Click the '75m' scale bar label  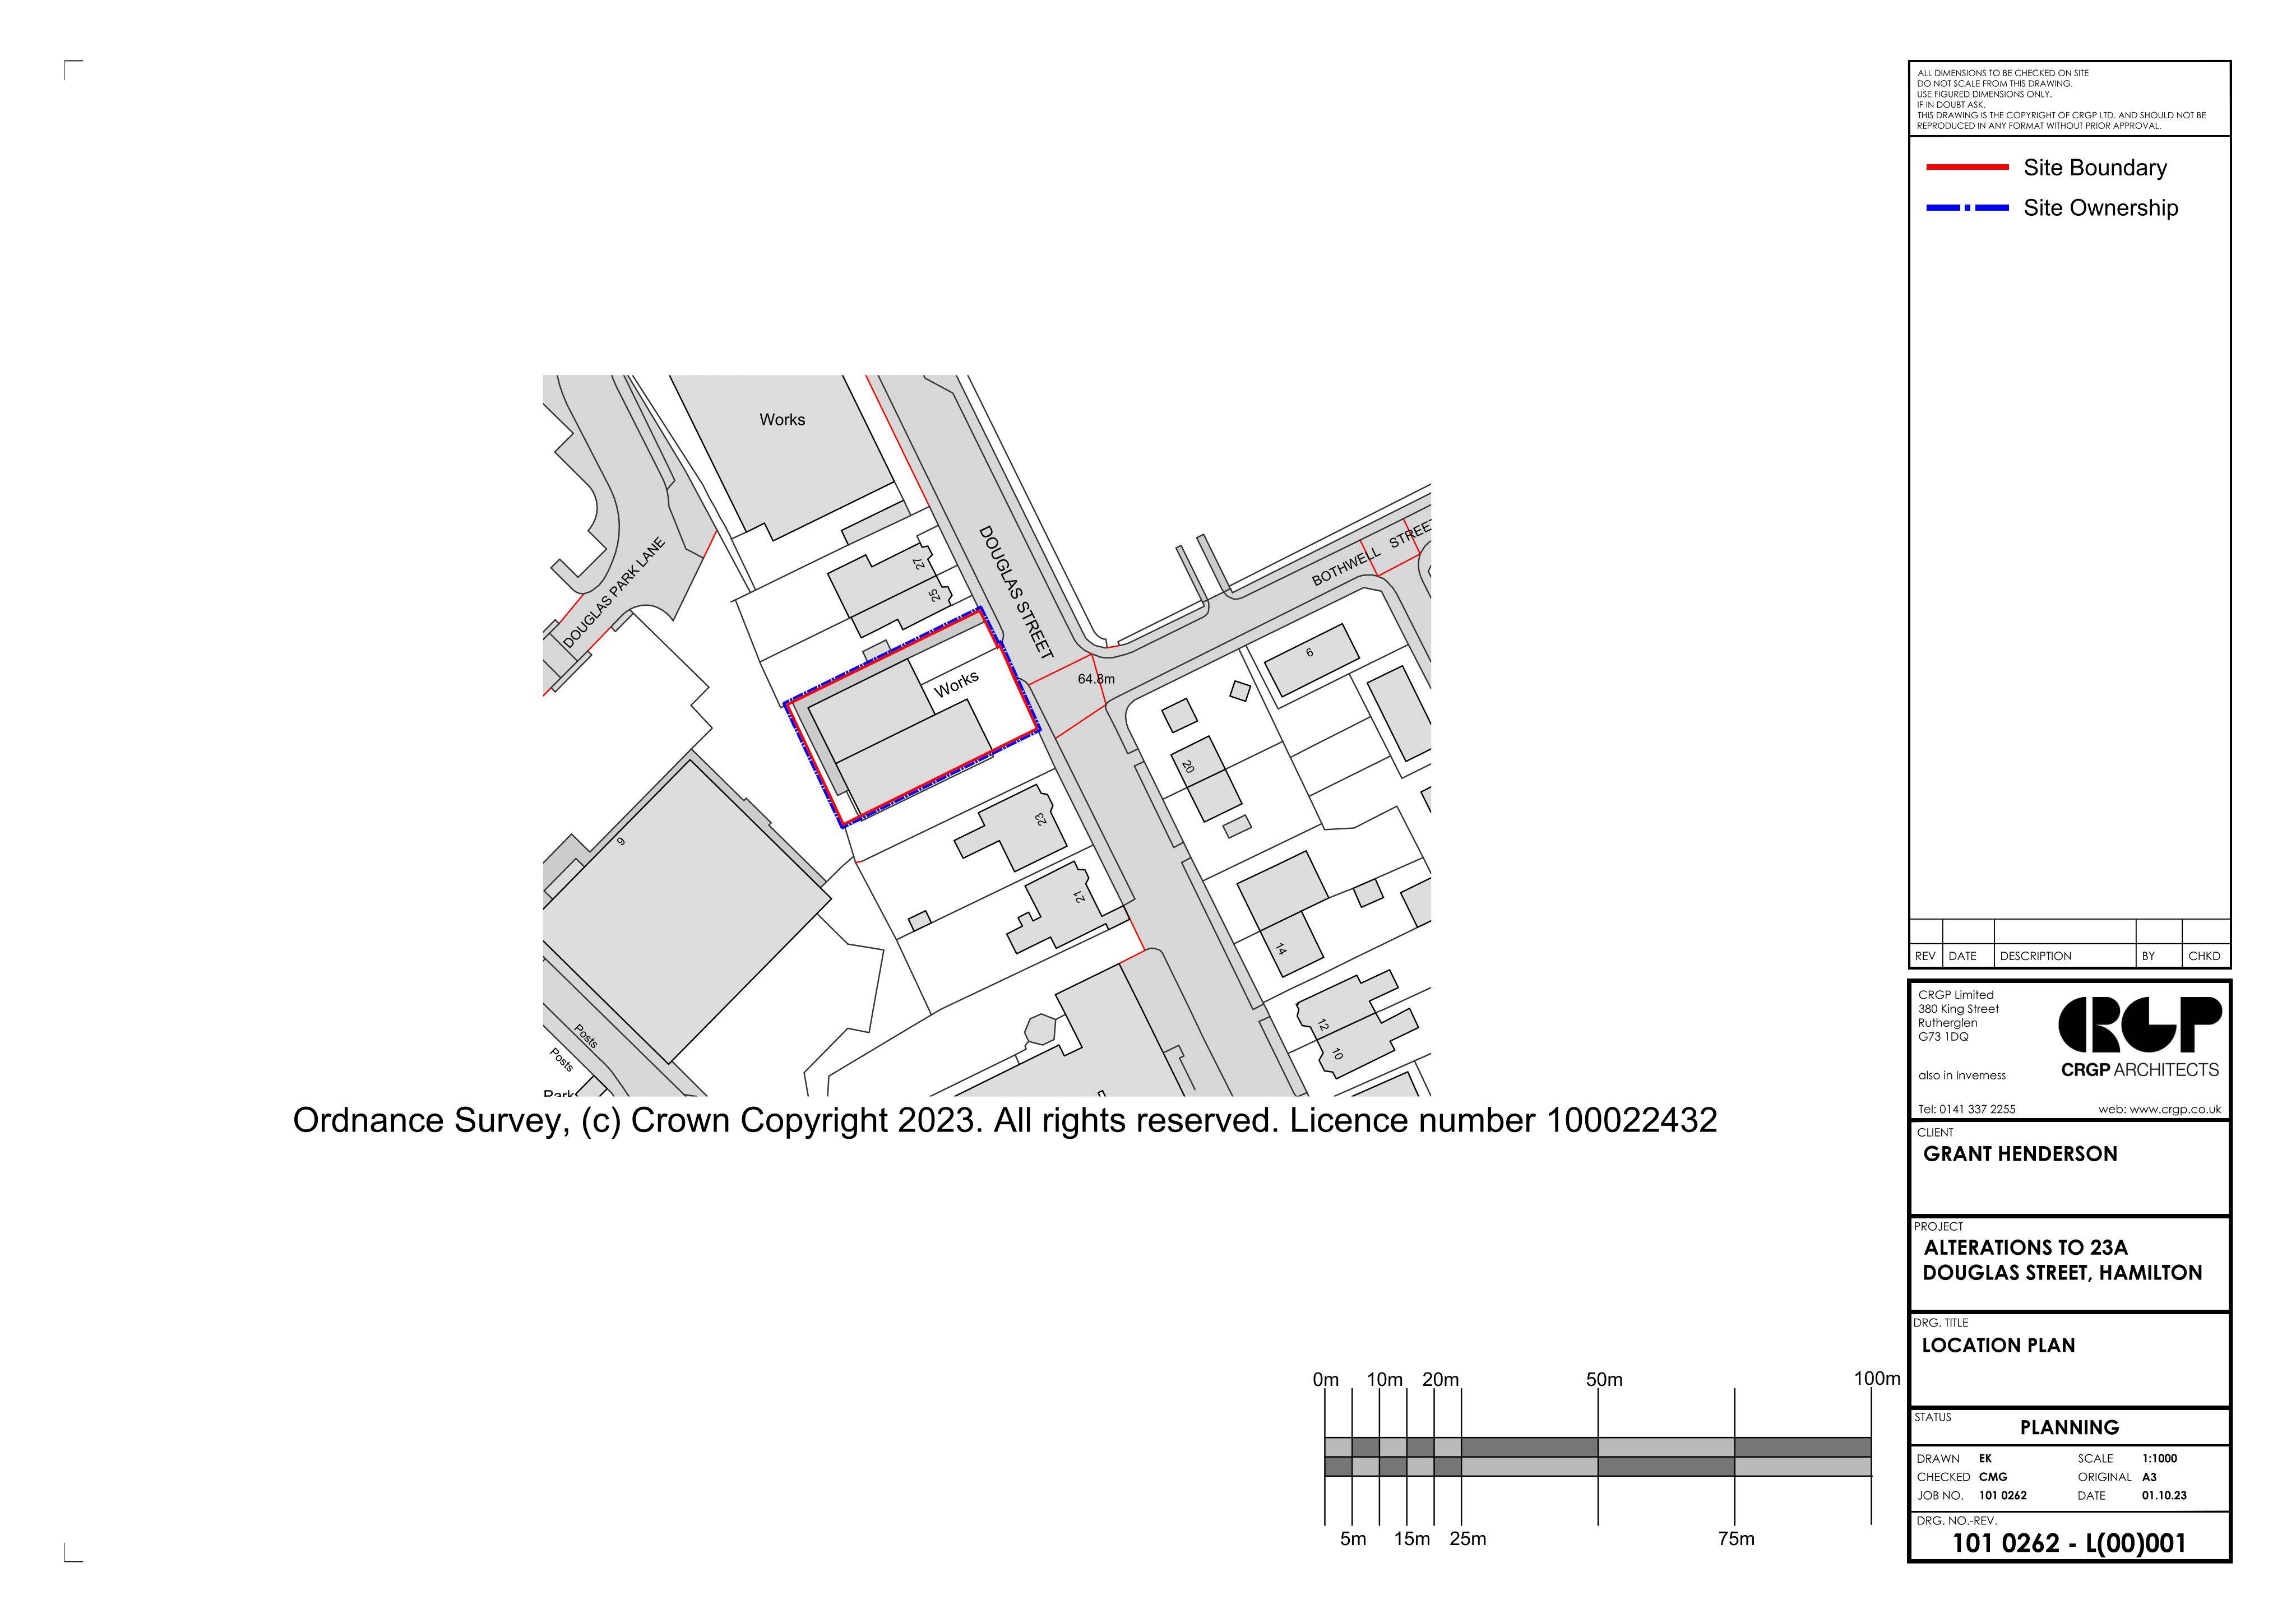coord(1736,1539)
